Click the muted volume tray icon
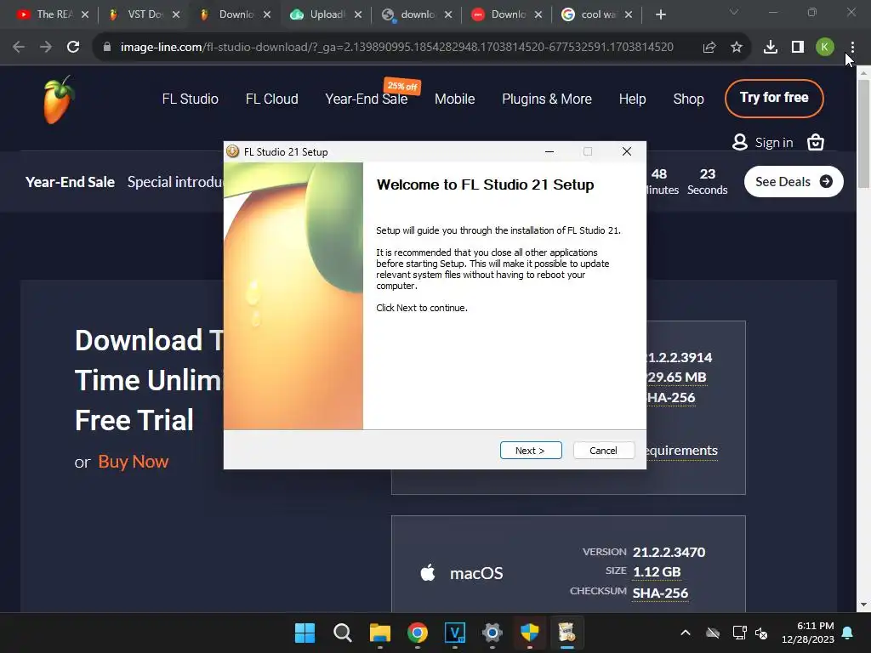This screenshot has height=653, width=871. 761,633
